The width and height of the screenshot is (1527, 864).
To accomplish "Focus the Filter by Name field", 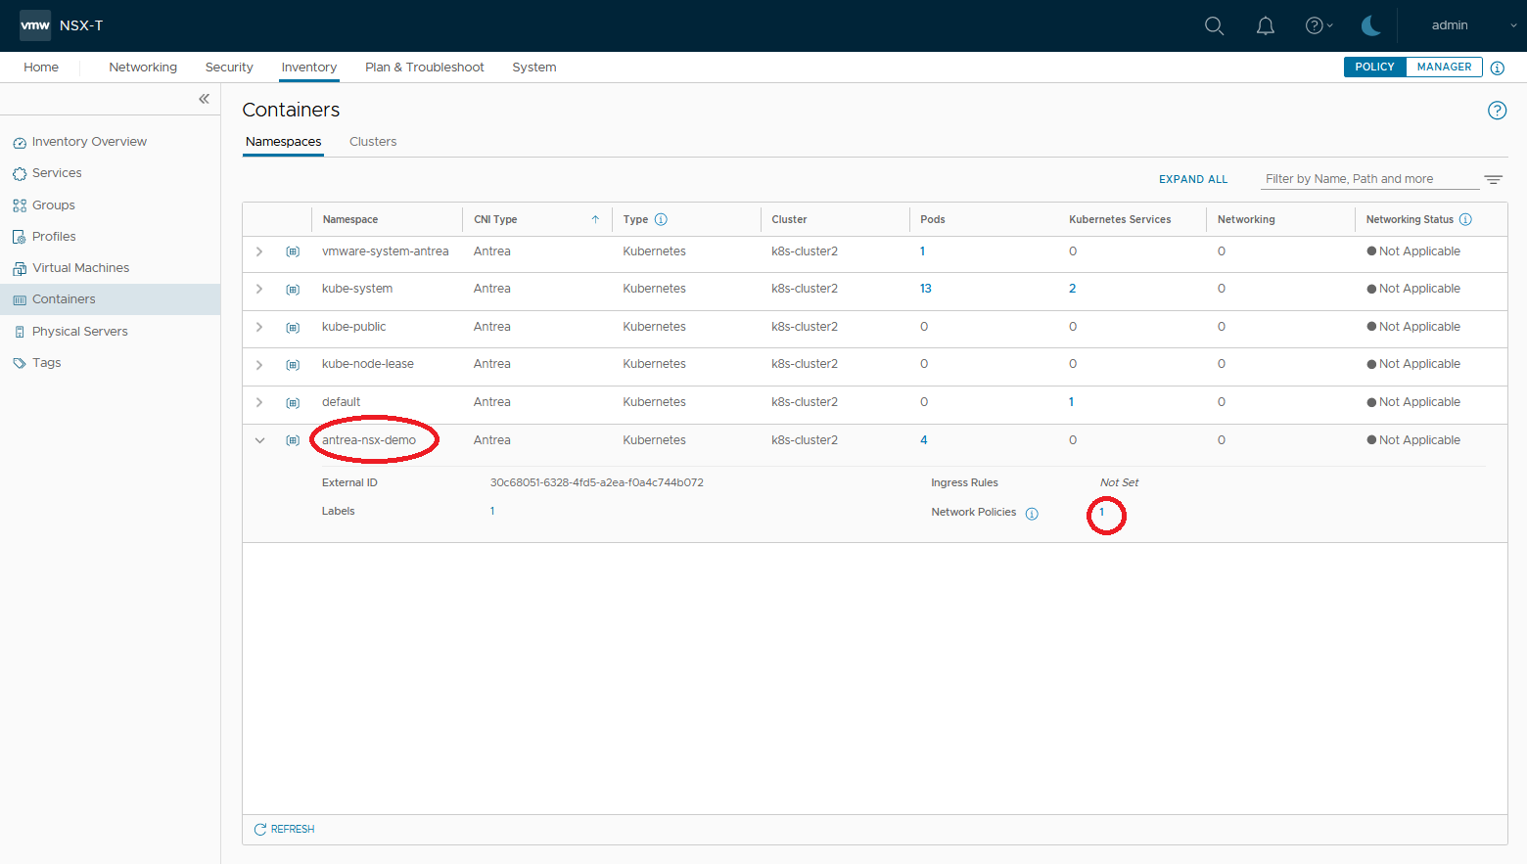I will 1370,179.
